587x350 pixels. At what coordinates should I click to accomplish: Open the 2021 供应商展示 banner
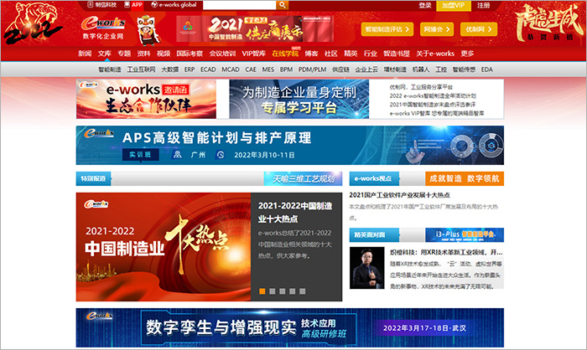(255, 28)
